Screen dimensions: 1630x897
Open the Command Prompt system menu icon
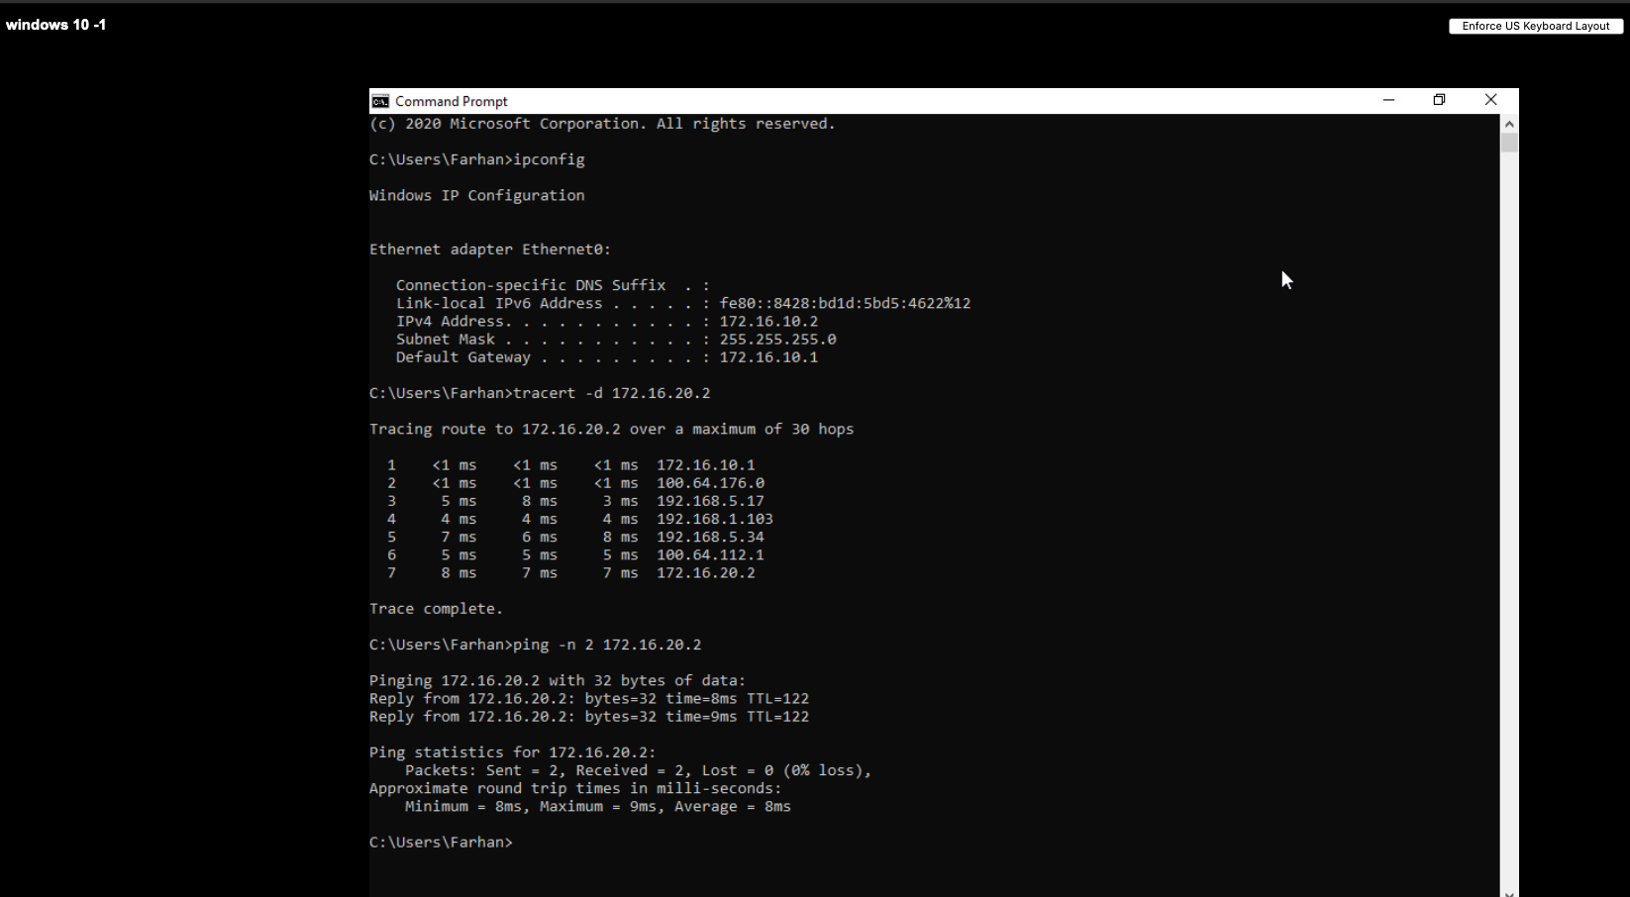tap(380, 101)
